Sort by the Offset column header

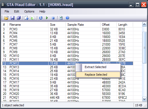coord(108,25)
